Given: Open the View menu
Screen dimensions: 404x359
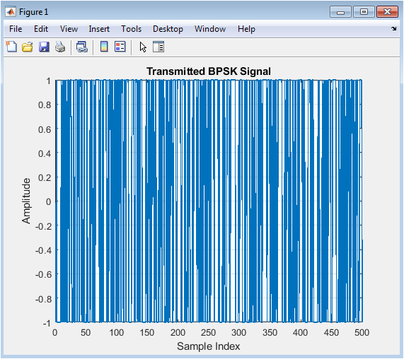Looking at the screenshot, I should (69, 29).
